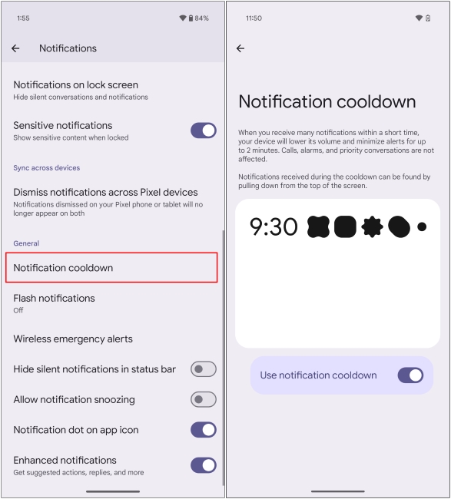Tap the small dot after notification shapes
Viewport: 451px width, 499px height.
pyautogui.click(x=422, y=226)
